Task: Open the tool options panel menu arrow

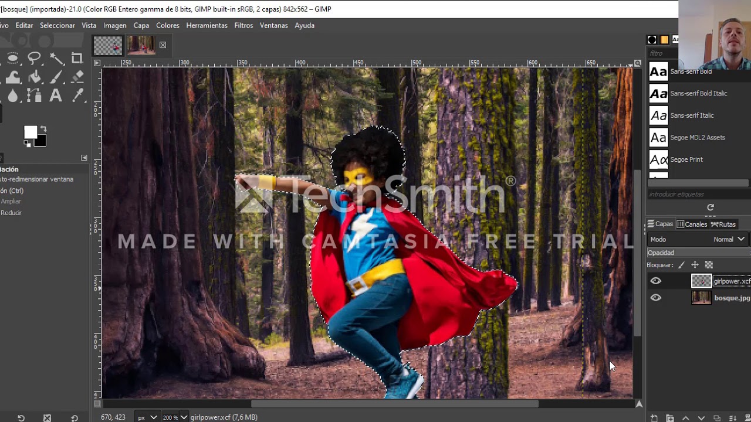Action: click(84, 158)
